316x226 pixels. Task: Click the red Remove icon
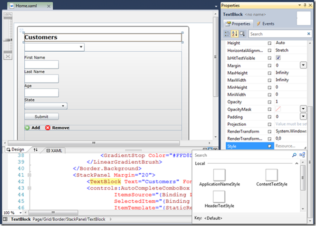pos(48,128)
